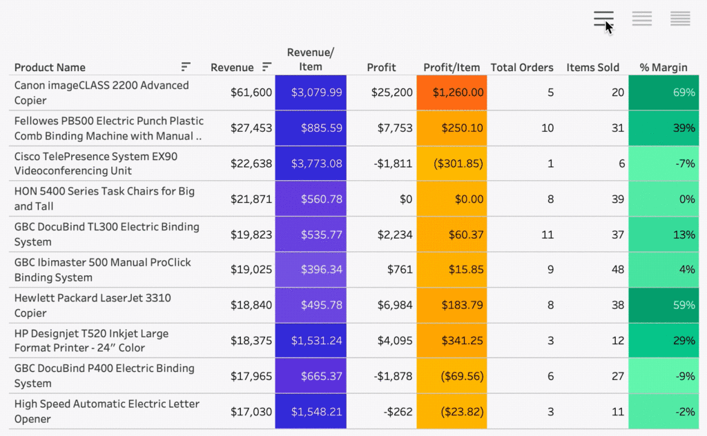Click the 13% margin cell
Viewport: 707px width, 436px height.
[664, 235]
